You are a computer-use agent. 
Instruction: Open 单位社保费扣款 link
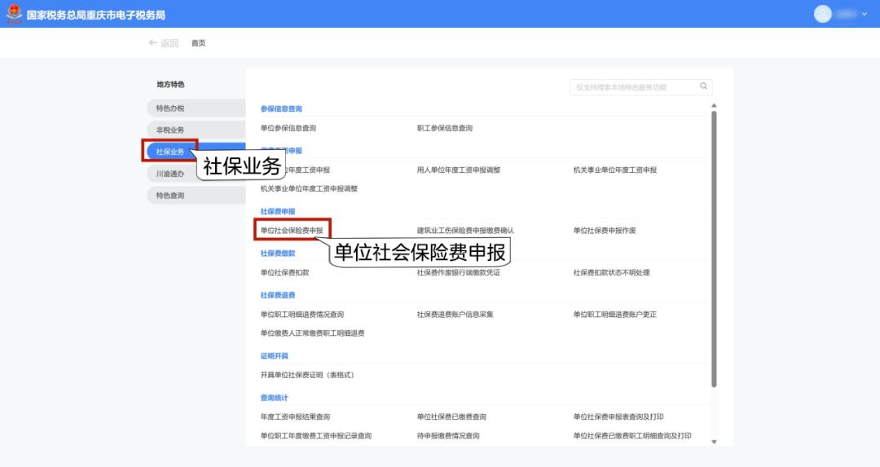click(x=284, y=272)
